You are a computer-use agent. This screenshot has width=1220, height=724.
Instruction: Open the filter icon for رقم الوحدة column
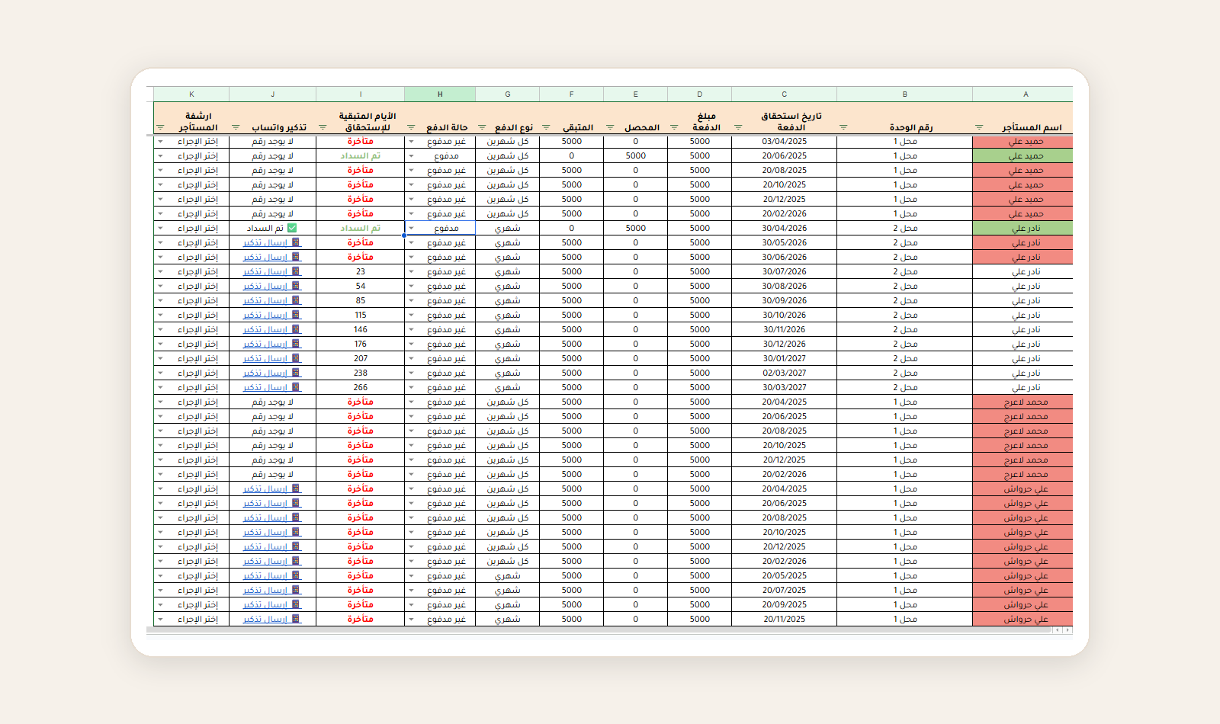click(x=843, y=127)
